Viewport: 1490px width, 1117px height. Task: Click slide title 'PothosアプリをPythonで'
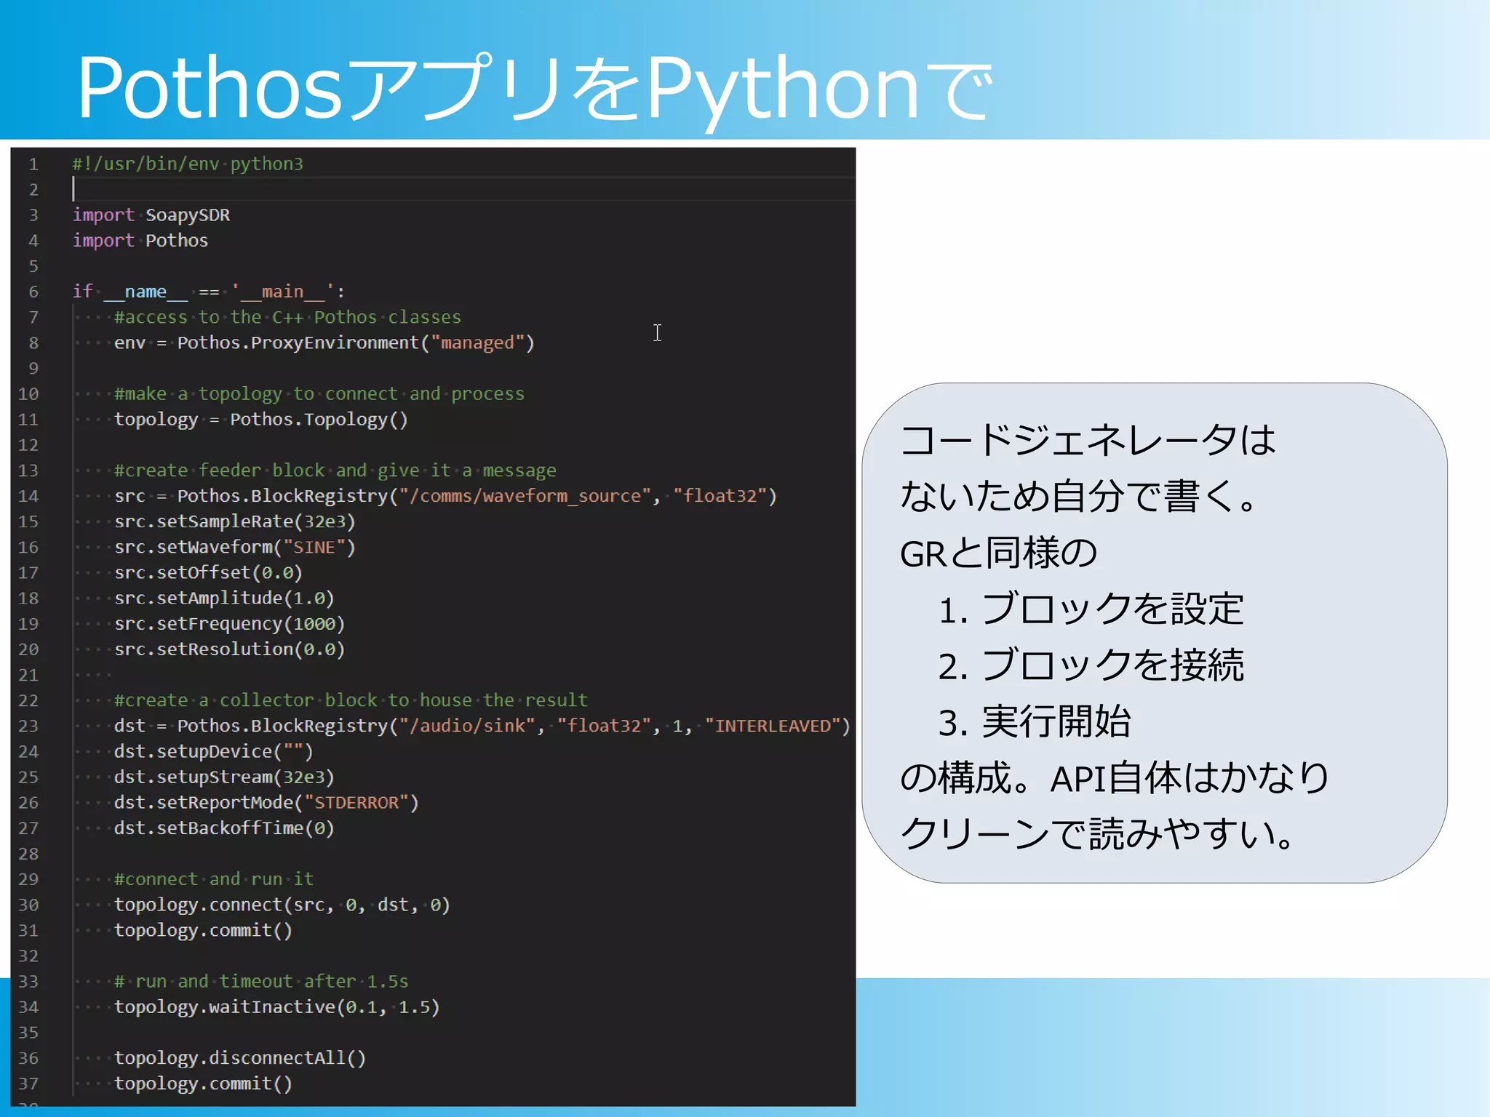point(535,89)
